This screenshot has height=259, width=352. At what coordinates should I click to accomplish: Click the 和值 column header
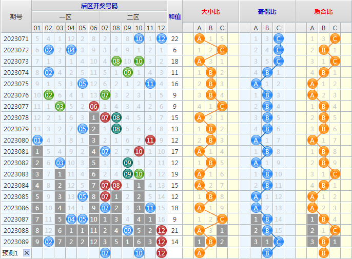click(x=174, y=16)
